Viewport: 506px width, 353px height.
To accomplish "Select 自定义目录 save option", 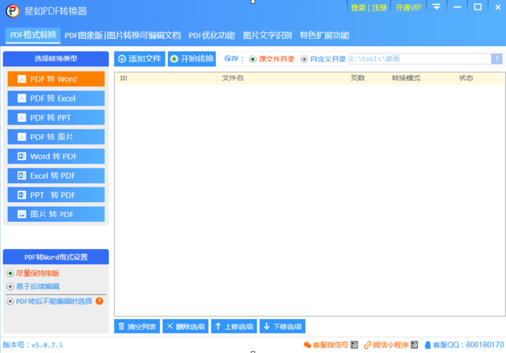I will click(305, 59).
